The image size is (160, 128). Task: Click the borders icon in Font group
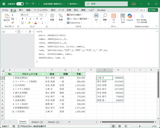pos(22,23)
